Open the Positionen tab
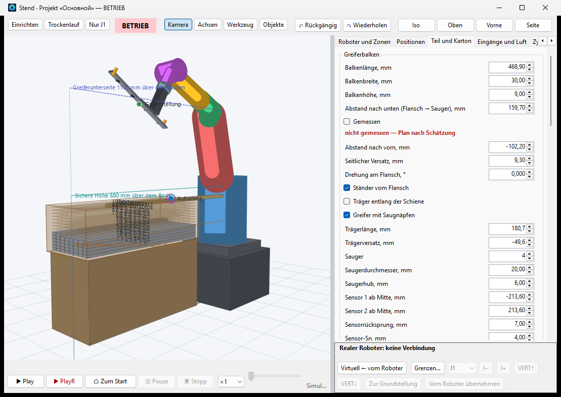The image size is (561, 397). click(410, 42)
